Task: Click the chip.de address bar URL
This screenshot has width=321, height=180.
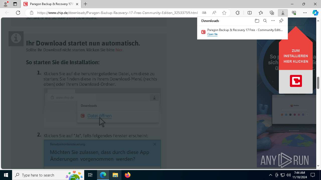Action: (117, 13)
